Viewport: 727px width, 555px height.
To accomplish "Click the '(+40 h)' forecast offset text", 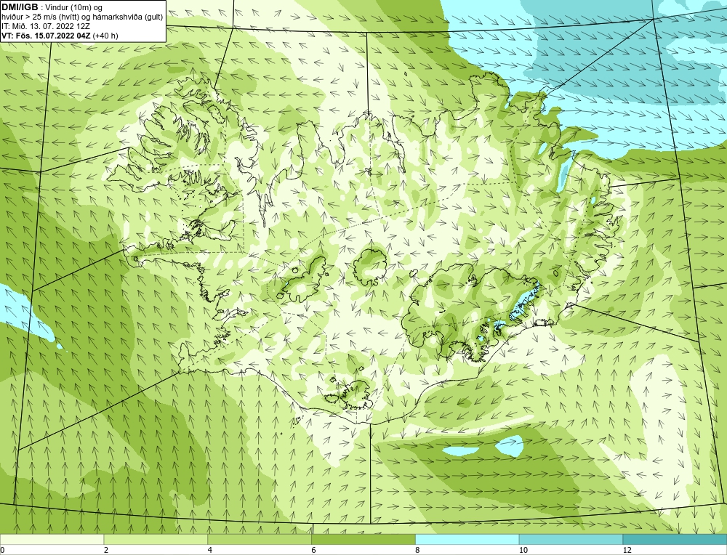I will pos(105,36).
